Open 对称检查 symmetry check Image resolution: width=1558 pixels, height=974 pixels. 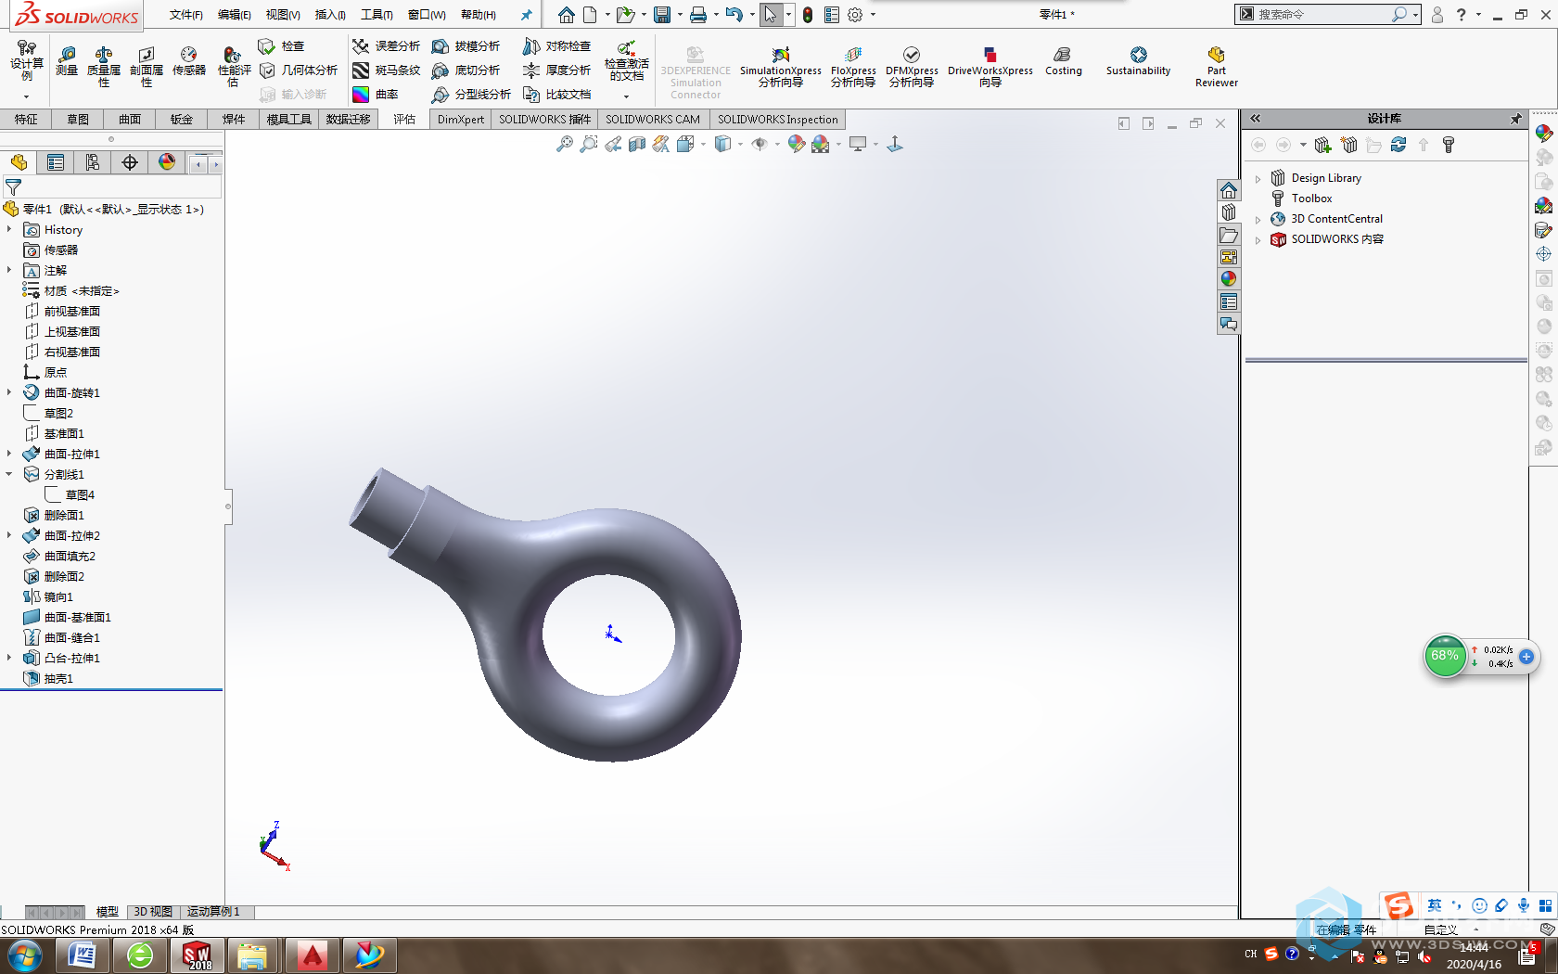556,45
